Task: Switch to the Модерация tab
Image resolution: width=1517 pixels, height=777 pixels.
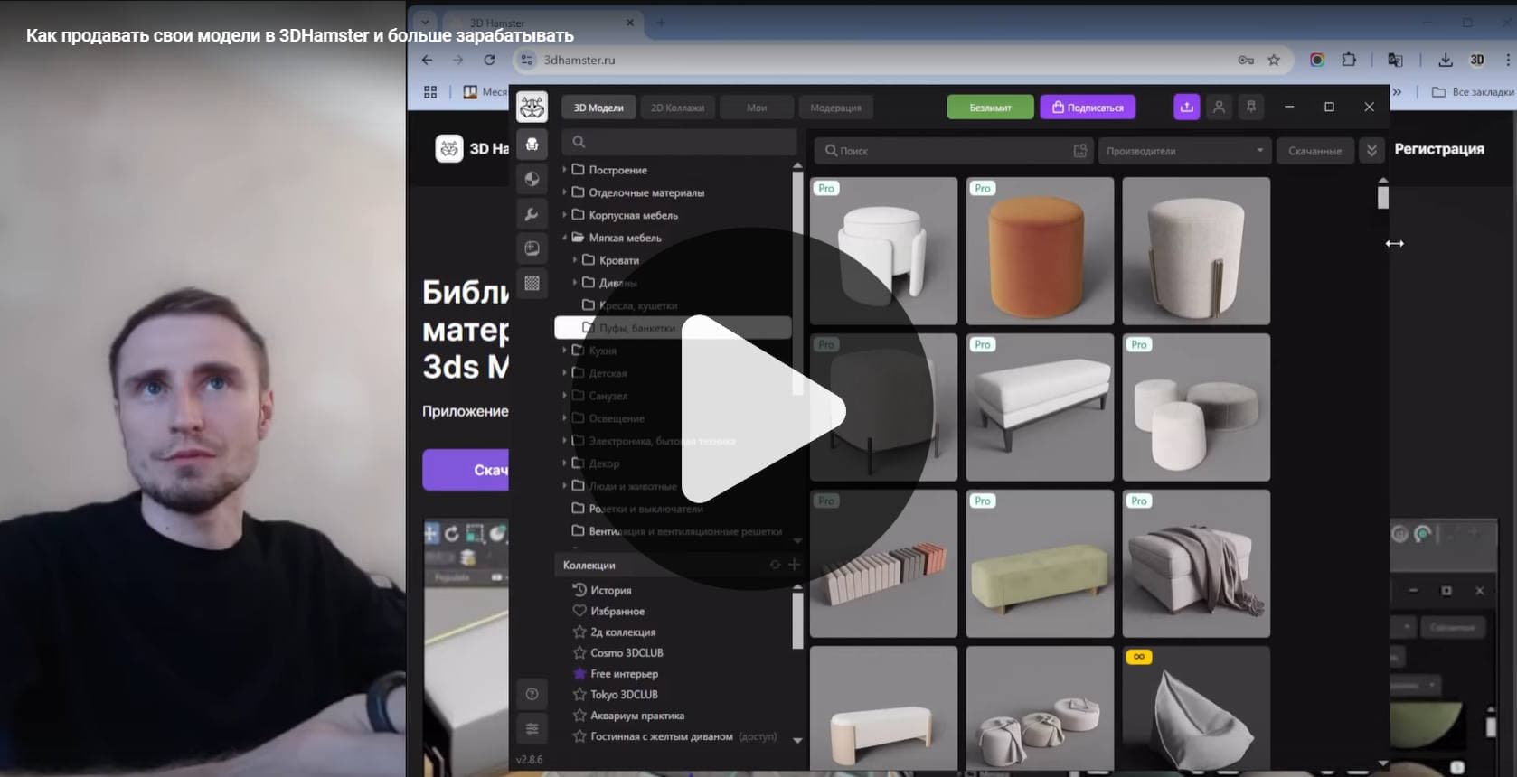Action: coord(835,108)
